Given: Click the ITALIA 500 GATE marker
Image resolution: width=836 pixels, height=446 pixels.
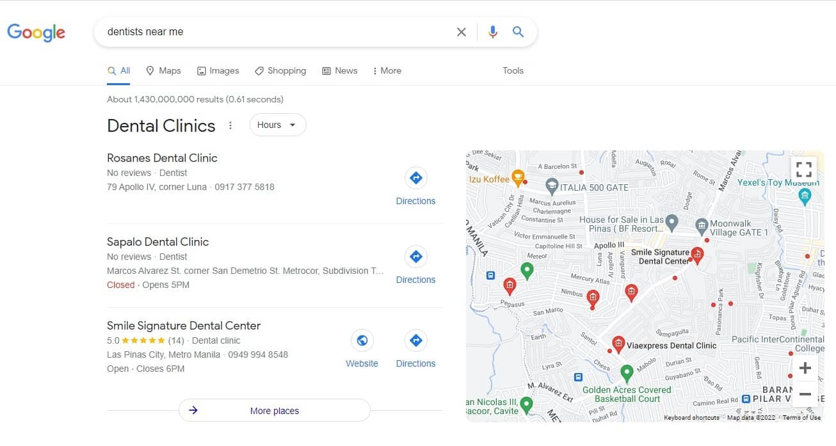Looking at the screenshot, I should [x=551, y=186].
